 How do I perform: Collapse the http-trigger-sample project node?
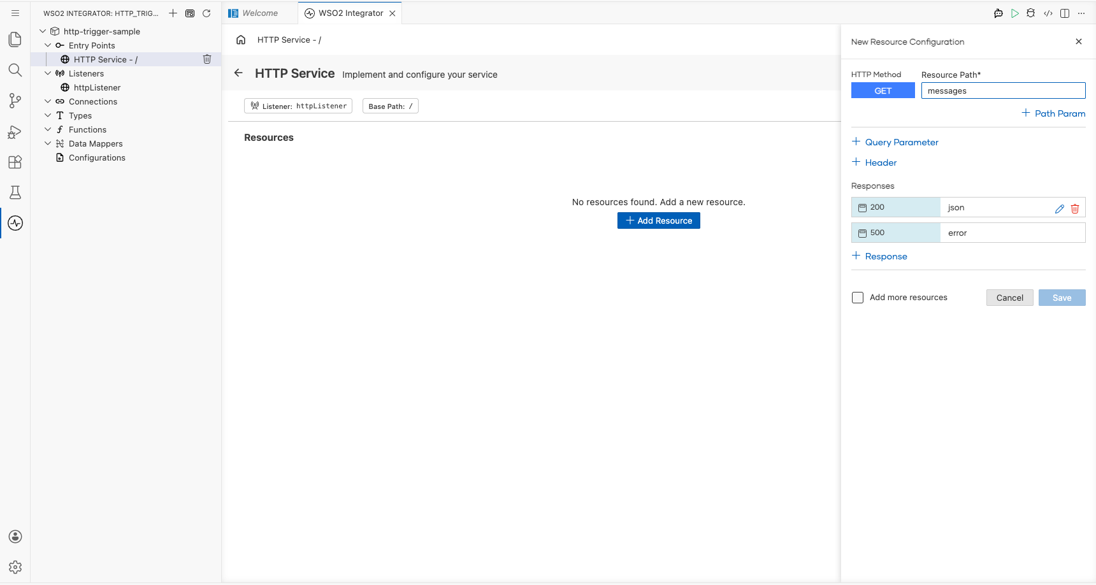pyautogui.click(x=43, y=31)
